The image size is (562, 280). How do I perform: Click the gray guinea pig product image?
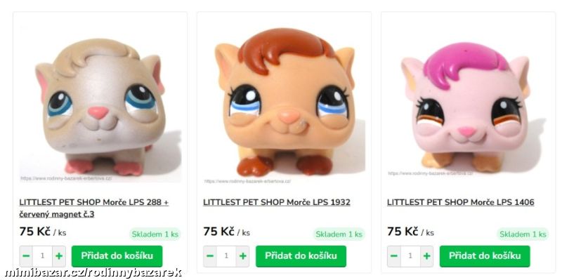(100, 104)
